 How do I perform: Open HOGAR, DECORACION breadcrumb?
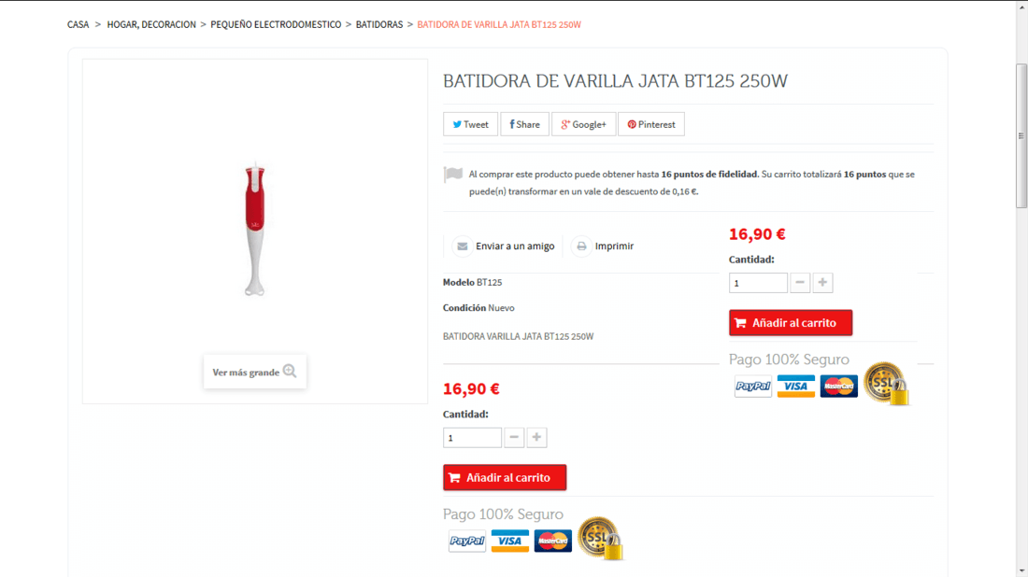151,24
